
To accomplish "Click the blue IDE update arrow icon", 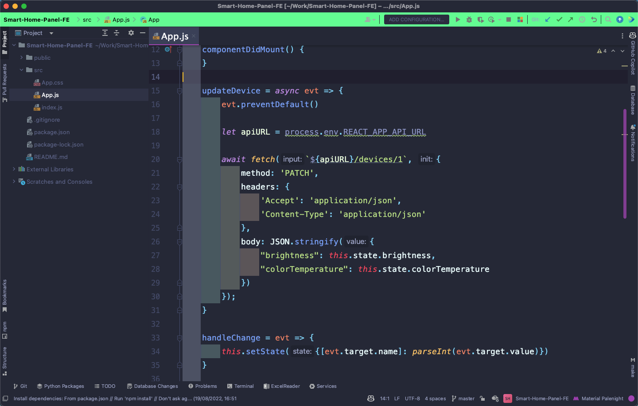I will pos(620,19).
